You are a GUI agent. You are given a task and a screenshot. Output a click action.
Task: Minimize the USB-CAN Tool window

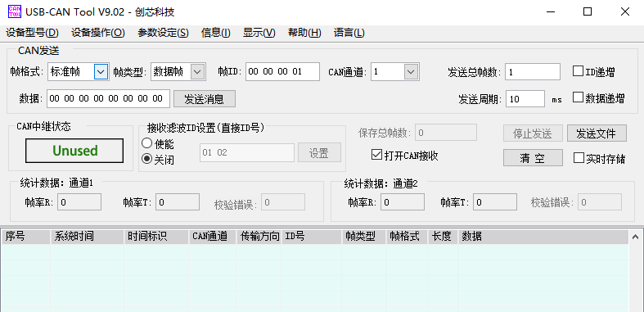click(551, 11)
